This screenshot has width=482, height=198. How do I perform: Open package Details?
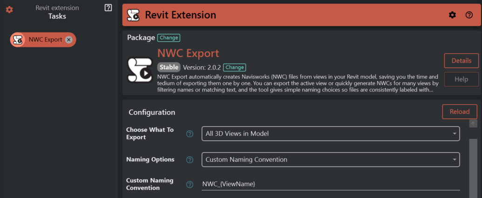462,61
